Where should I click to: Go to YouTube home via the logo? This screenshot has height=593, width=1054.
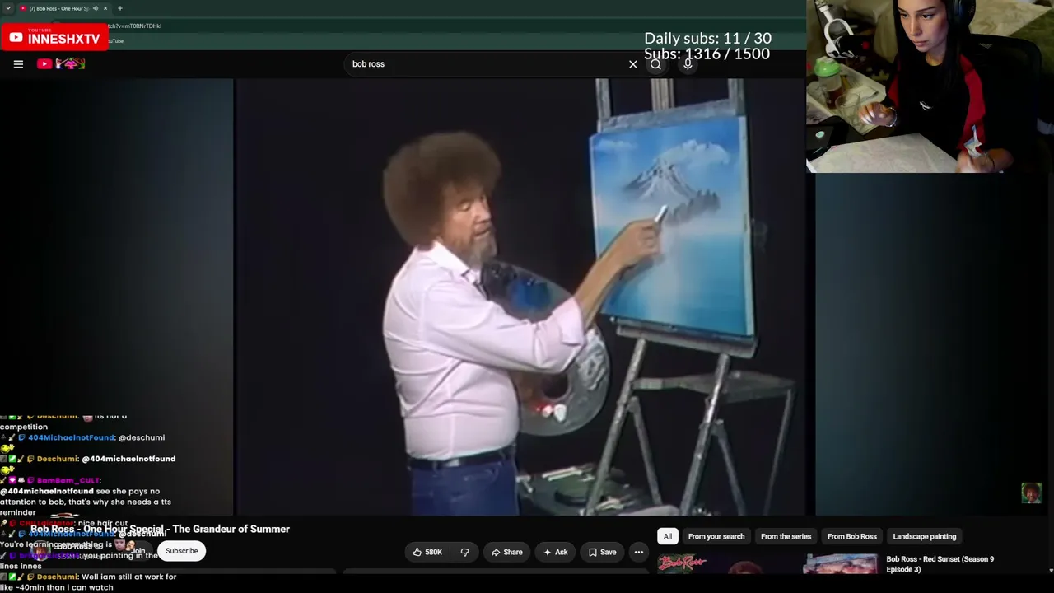pos(61,64)
